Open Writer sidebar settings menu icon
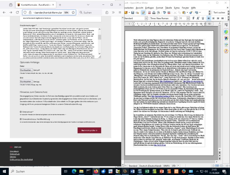The image size is (230, 175). click(x=226, y=25)
